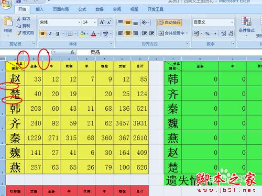Expand 剪贴板 clipboard dialog launcher
Screen dimensions: 262x196
(34, 43)
